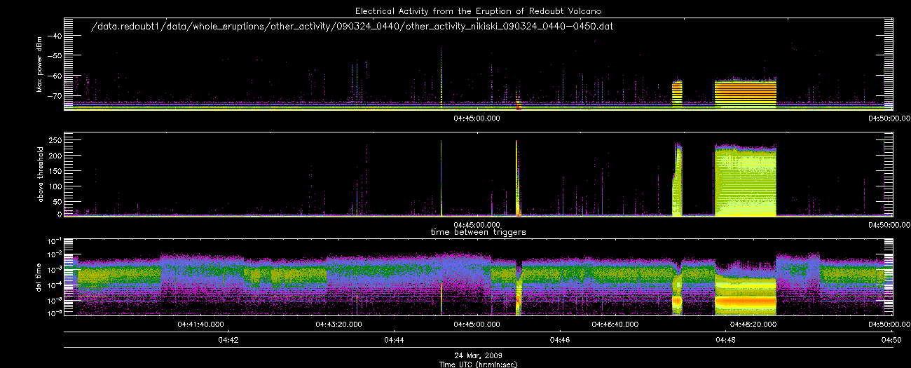The width and height of the screenshot is (911, 368).
Task: Click the '04:46' label on bottom time axis
Action: [559, 339]
